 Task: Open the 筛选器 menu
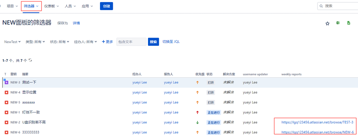31,6
